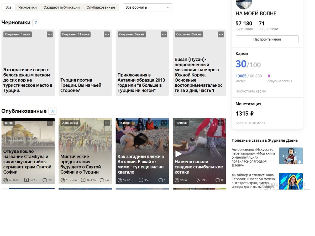Open Таша Строгая article thumbnail image

pos(291,181)
